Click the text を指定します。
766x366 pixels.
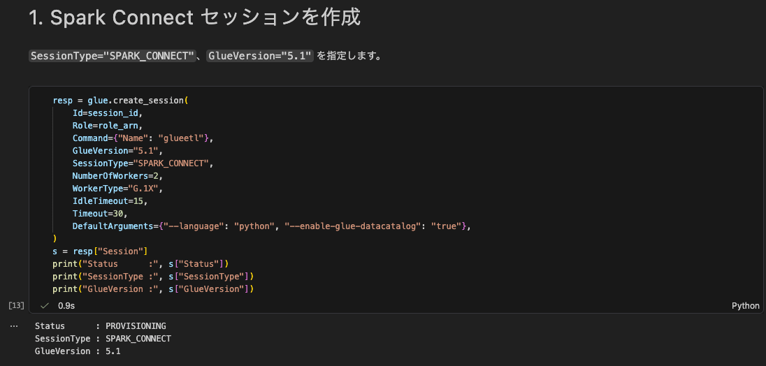click(349, 56)
